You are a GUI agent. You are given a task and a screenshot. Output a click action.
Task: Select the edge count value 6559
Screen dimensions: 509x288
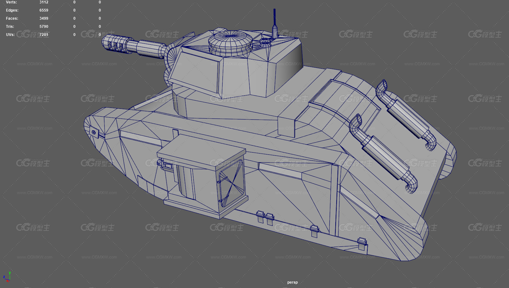point(44,10)
